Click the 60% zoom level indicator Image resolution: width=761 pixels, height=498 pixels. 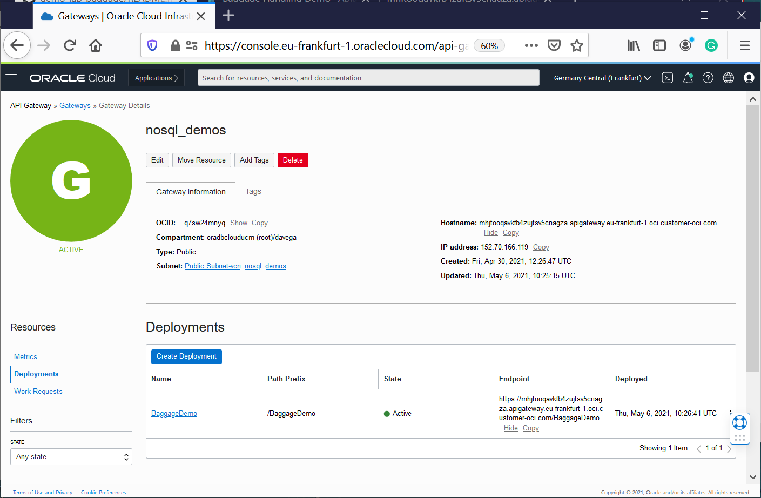pos(489,46)
